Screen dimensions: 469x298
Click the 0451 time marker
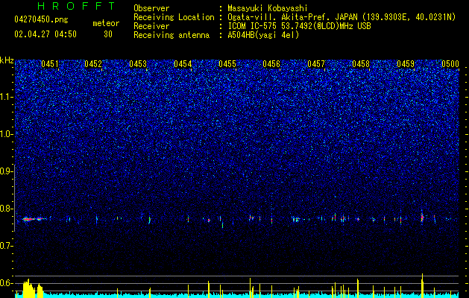[50, 64]
